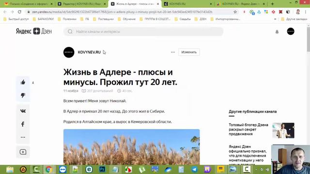This screenshot has width=310, height=174.
Task: Go back in browser history
Action: click(x=5, y=12)
